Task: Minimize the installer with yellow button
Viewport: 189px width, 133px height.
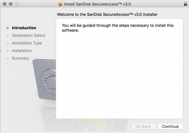Action: pyautogui.click(x=11, y=4)
